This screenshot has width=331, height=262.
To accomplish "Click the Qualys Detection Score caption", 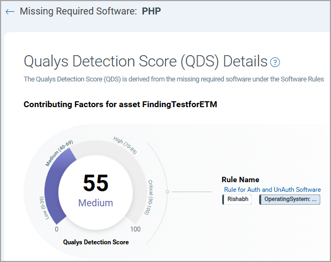I will [x=96, y=242].
